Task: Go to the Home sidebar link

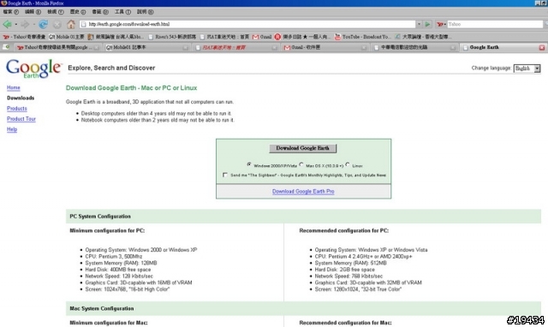Action: [14, 87]
